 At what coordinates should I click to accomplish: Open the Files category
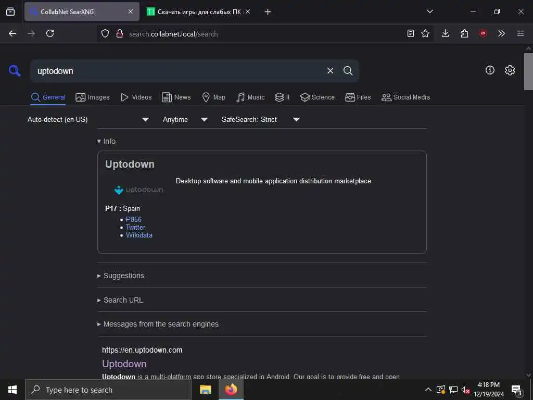358,97
